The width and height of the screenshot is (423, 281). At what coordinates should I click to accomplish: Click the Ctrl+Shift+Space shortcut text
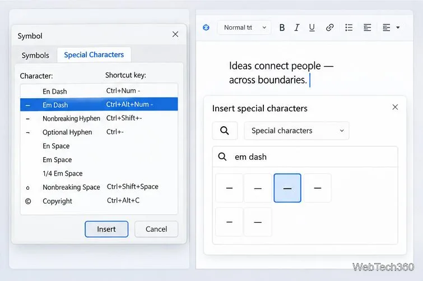click(x=132, y=187)
